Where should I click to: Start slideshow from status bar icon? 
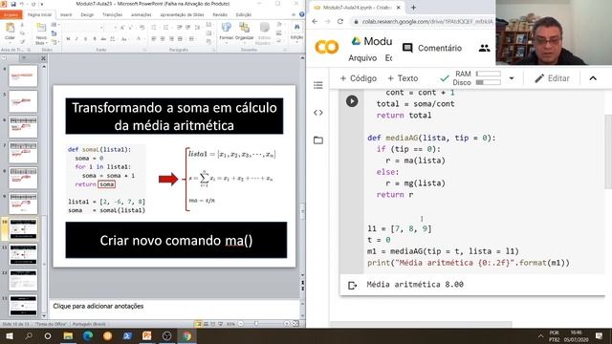[x=221, y=324]
